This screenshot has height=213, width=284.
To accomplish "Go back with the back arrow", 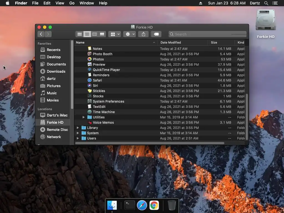I will [41, 34].
